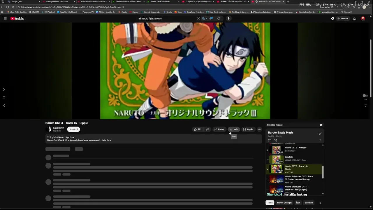The image size is (373, 210).
Task: Open the DeepSeek bookmark
Action: [x=194, y=12]
